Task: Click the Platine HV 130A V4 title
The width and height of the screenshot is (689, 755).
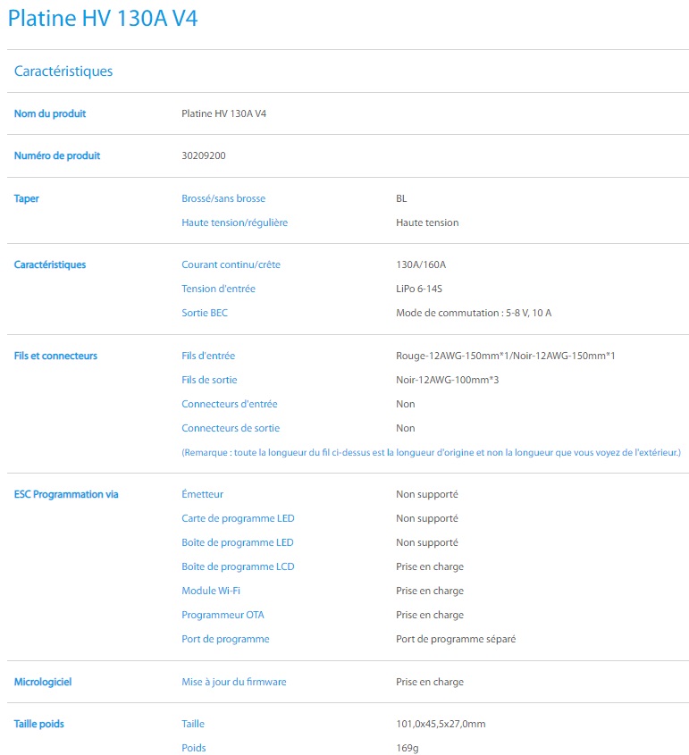Action: click(103, 19)
